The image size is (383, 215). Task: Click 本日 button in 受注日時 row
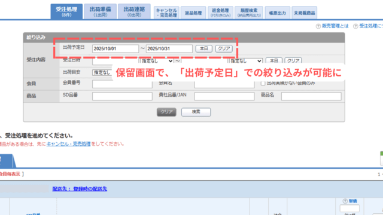[x=274, y=60]
